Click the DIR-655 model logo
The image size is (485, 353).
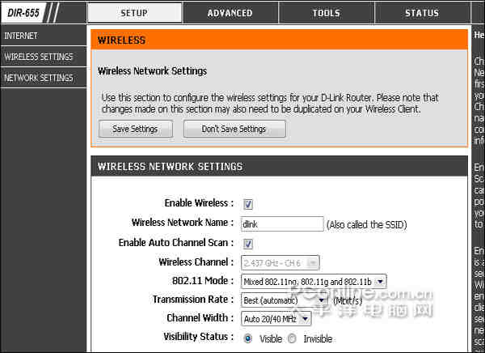coord(23,13)
